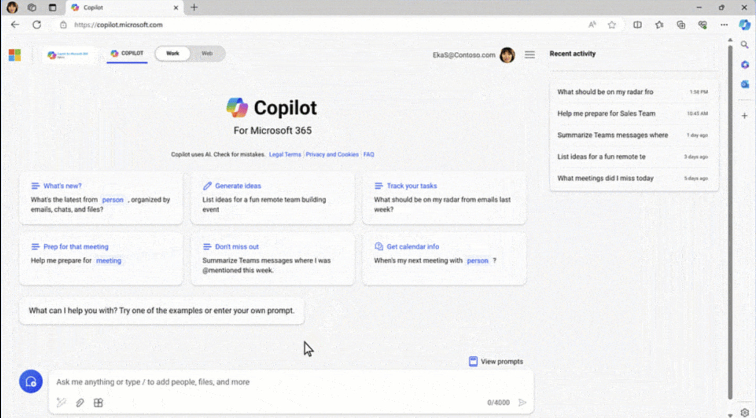Click the send arrow icon
This screenshot has height=418, width=756.
[x=522, y=402]
